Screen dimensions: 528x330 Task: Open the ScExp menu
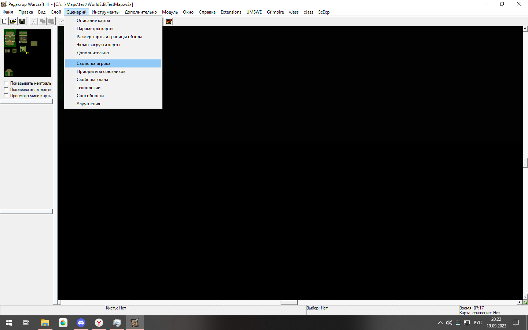point(324,12)
